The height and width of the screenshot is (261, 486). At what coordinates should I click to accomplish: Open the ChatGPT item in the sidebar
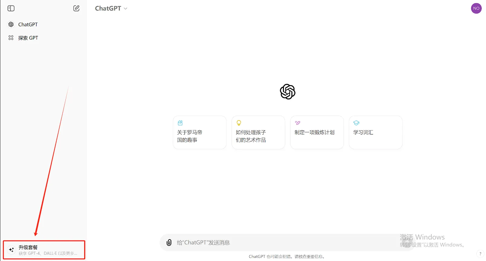pyautogui.click(x=43, y=24)
